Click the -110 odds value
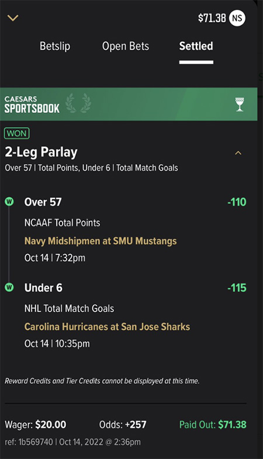 pyautogui.click(x=237, y=202)
